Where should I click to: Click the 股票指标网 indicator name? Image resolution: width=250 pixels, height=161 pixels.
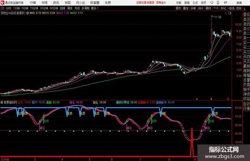[x=10, y=103]
